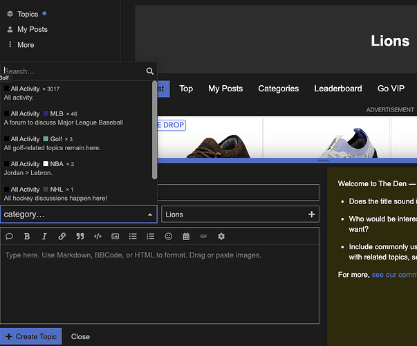Click the Golf teal color badge
This screenshot has height=346, width=417.
point(46,138)
